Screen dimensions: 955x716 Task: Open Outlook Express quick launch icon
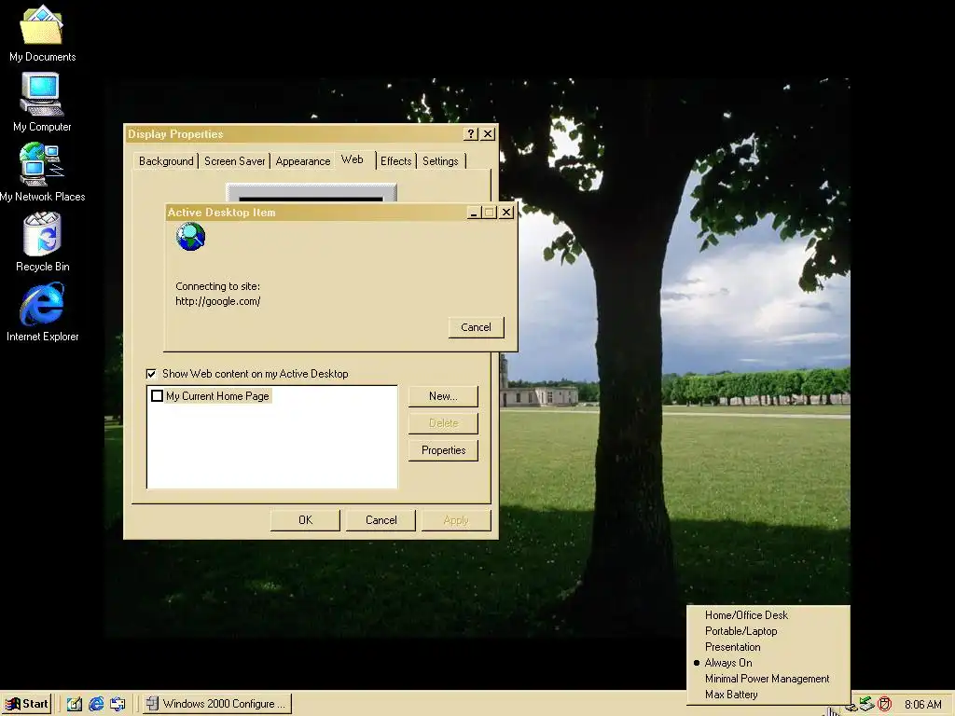click(x=118, y=704)
